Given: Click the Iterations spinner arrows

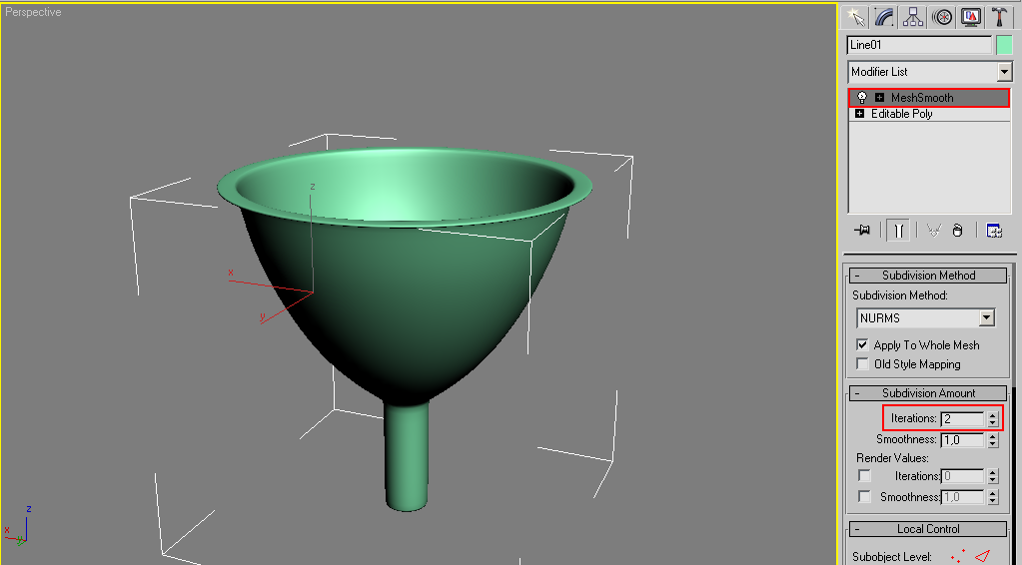Looking at the screenshot, I should click(x=993, y=418).
